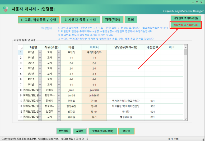Screen dimensions: 205x141
Task: Open tab 2. 사용자 등록 / 수정
Action: click(81, 20)
